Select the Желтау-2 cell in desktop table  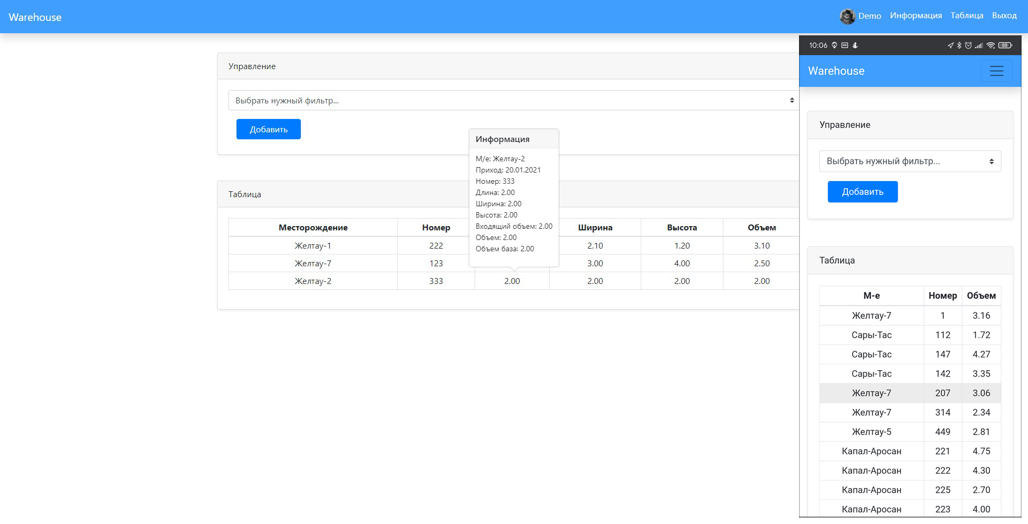[x=313, y=281]
